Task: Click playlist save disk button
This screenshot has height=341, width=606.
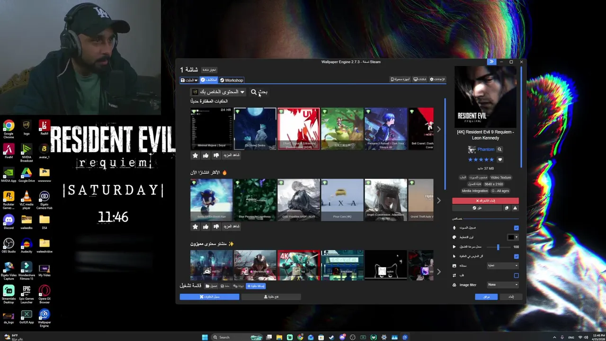Action: coord(225,286)
